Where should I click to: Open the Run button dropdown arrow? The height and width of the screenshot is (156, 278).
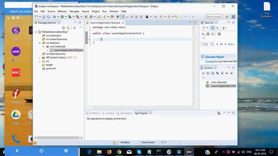pos(66,16)
